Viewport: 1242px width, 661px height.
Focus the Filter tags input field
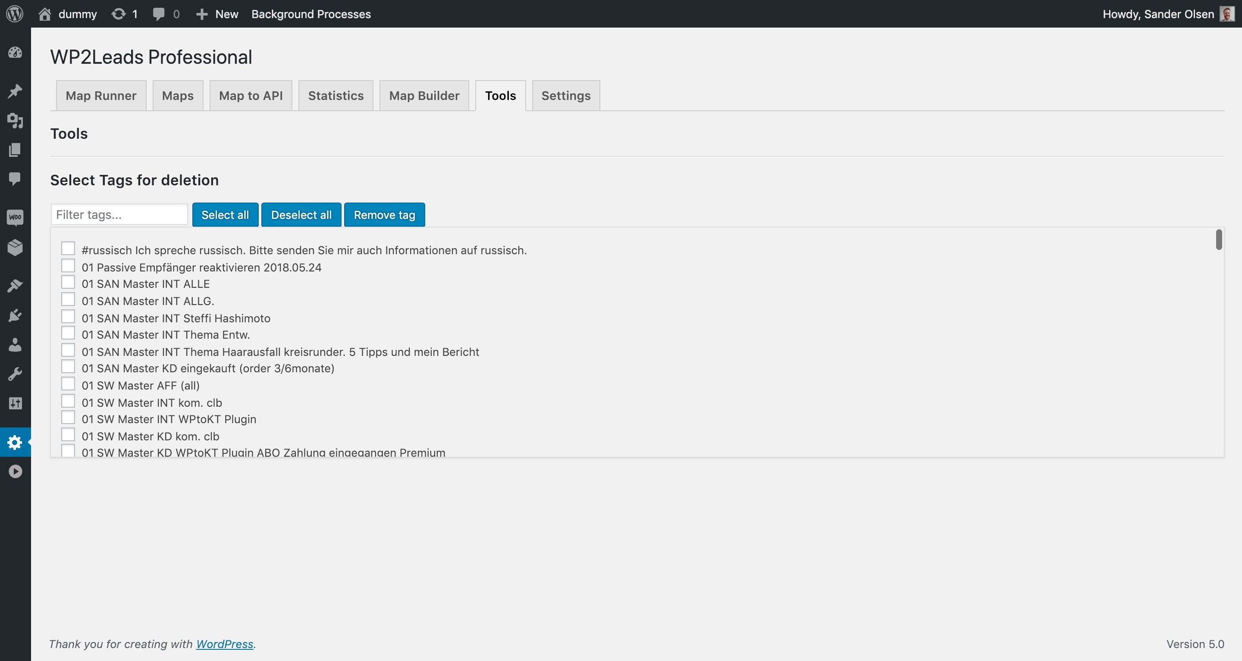pyautogui.click(x=119, y=215)
